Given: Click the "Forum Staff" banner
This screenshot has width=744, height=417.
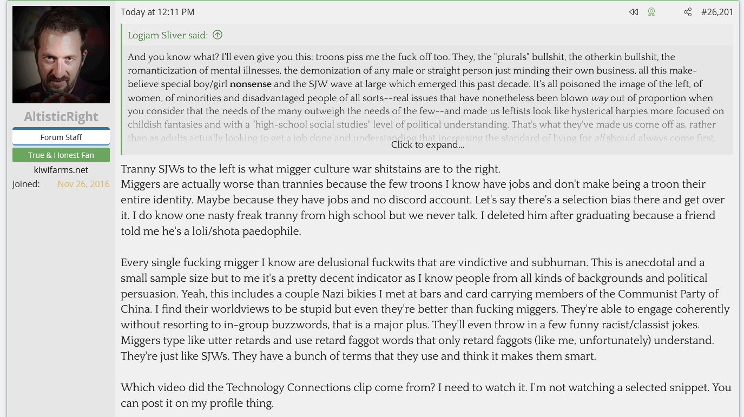Looking at the screenshot, I should tap(61, 137).
